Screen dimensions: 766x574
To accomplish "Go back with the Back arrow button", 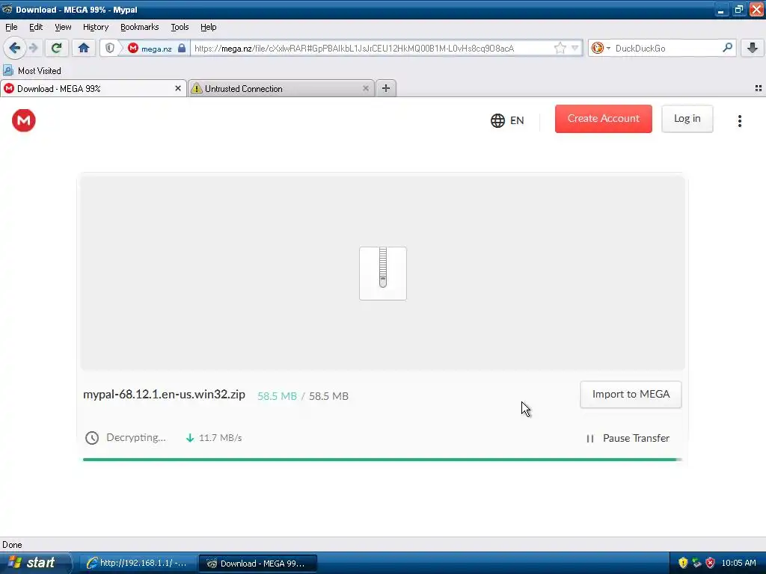I will pyautogui.click(x=14, y=48).
